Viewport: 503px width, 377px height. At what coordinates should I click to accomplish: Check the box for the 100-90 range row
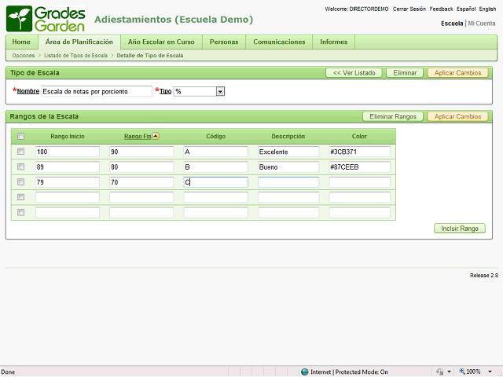point(21,152)
